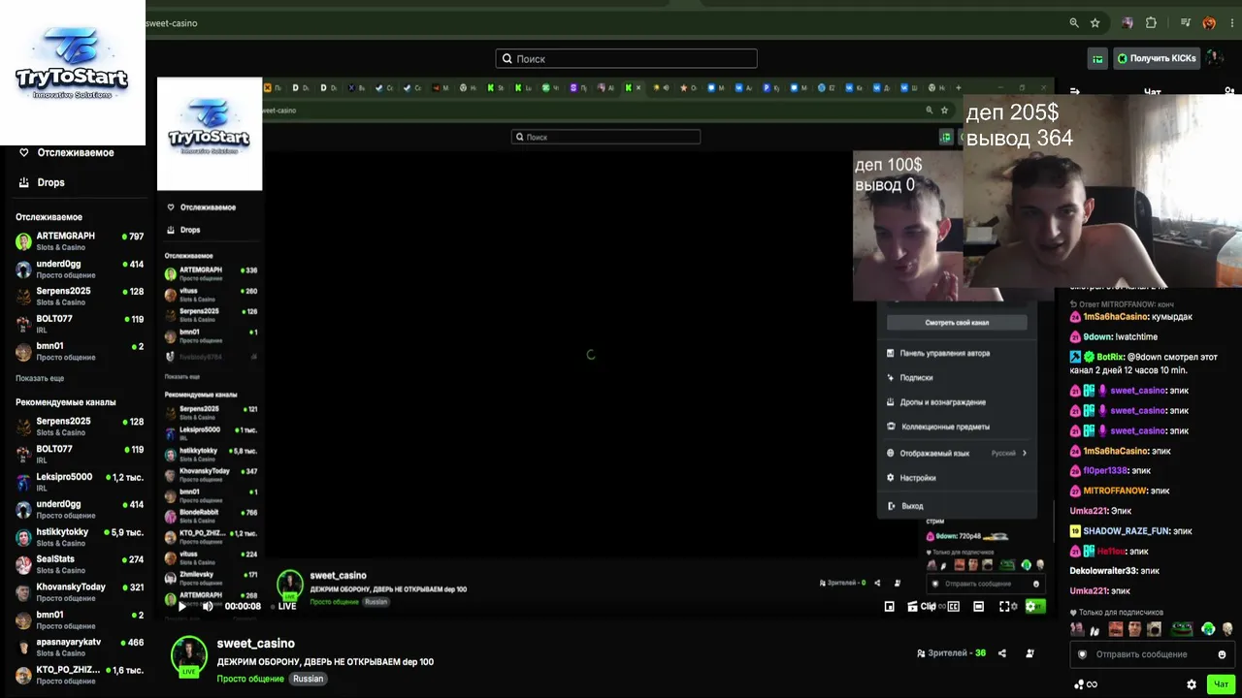
Task: Send the message with green Чат button
Action: tap(1221, 684)
